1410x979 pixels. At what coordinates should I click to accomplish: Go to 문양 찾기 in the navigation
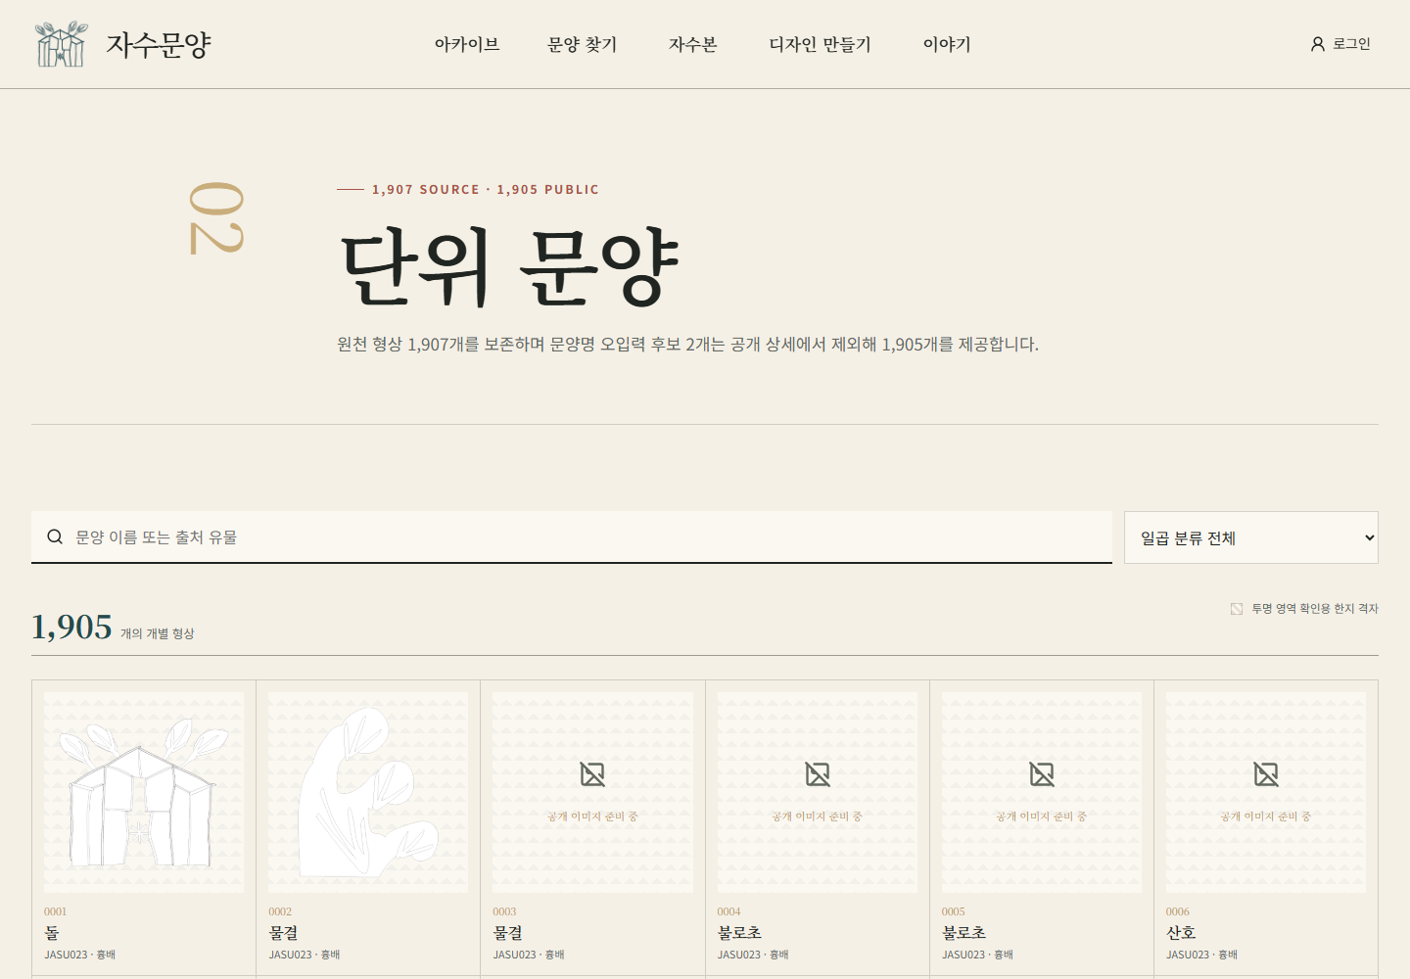583,44
